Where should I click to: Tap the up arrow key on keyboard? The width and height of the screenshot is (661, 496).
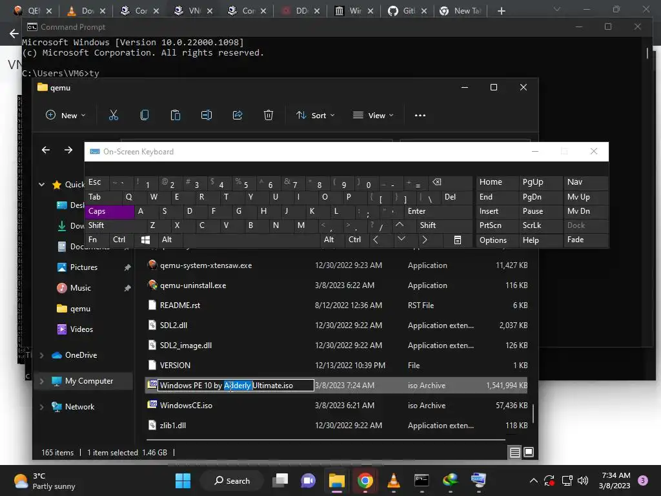(399, 225)
